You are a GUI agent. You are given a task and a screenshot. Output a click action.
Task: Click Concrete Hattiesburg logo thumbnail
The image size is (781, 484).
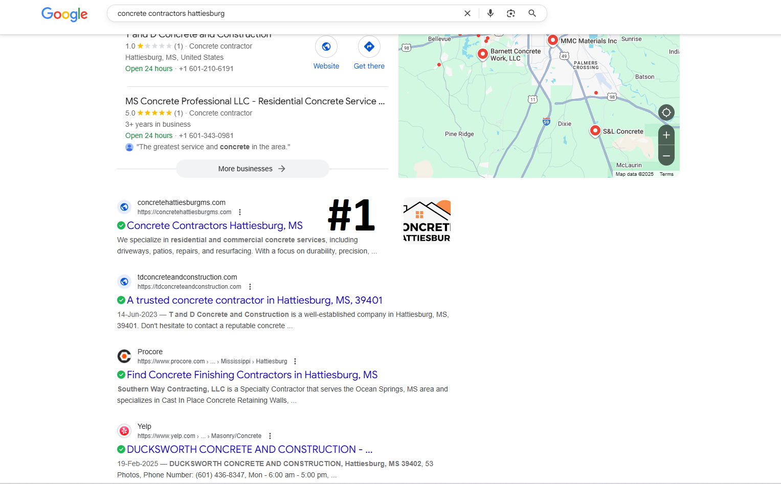pyautogui.click(x=427, y=220)
